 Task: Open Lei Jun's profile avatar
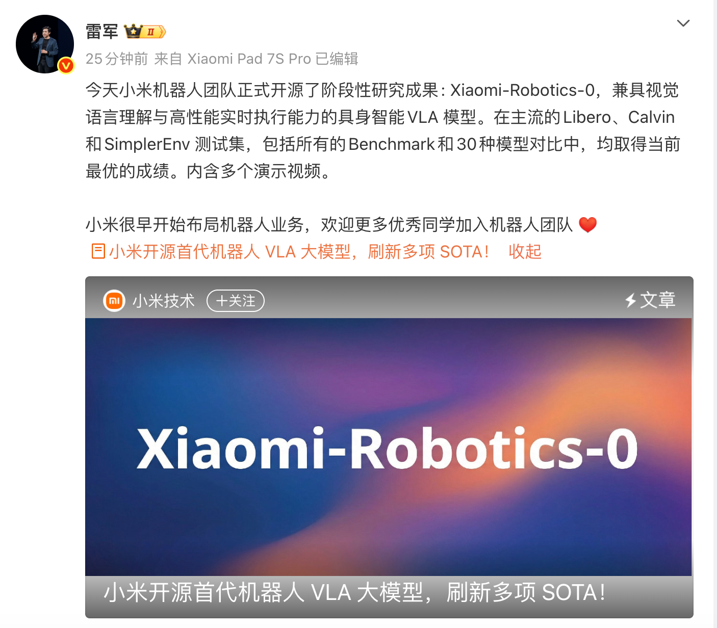tap(45, 44)
